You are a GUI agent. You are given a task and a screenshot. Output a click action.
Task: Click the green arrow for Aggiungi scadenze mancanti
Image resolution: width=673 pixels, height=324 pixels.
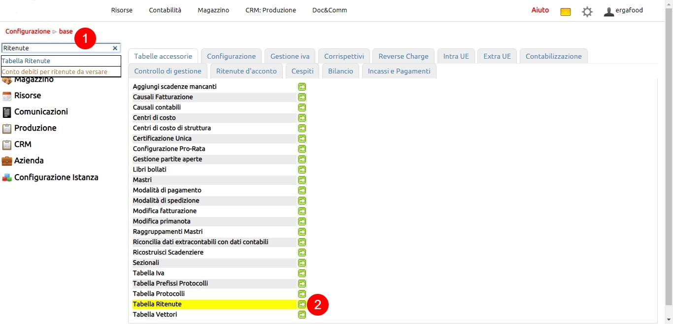point(302,87)
